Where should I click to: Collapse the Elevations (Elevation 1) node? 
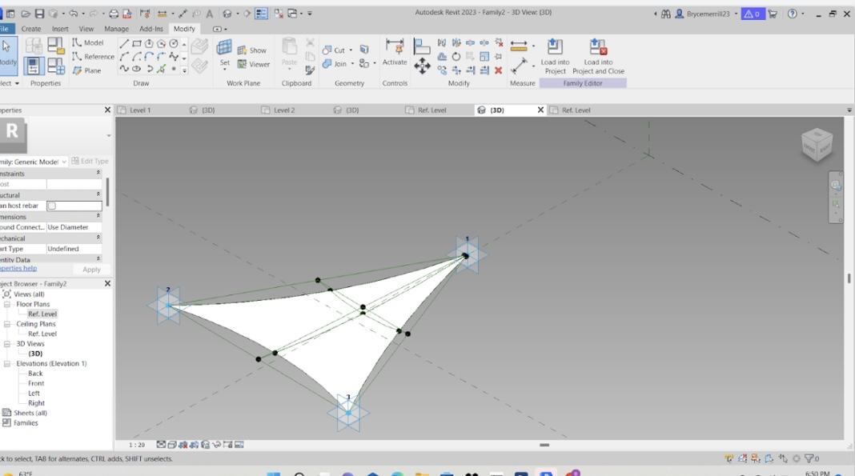(x=7, y=364)
